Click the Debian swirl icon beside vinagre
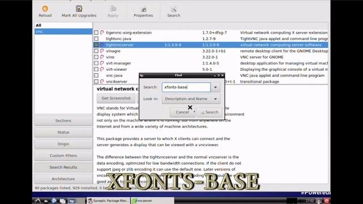The image size is (363, 204). click(x=102, y=51)
